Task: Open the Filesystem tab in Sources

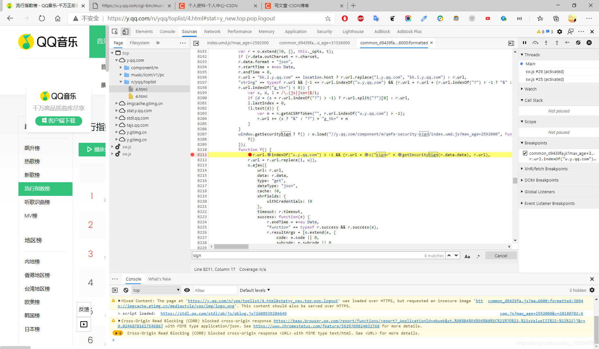Action: point(139,43)
